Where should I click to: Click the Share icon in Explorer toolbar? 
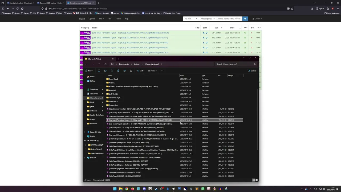click(x=124, y=71)
